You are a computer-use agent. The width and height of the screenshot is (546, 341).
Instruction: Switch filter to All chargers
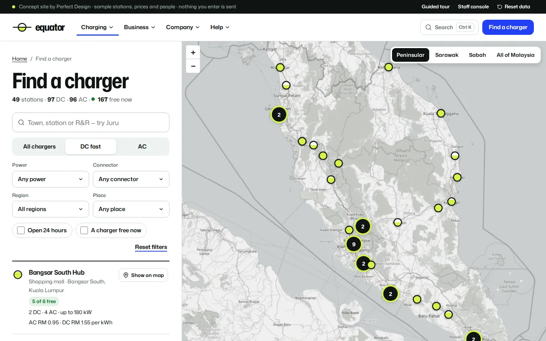[x=39, y=147]
